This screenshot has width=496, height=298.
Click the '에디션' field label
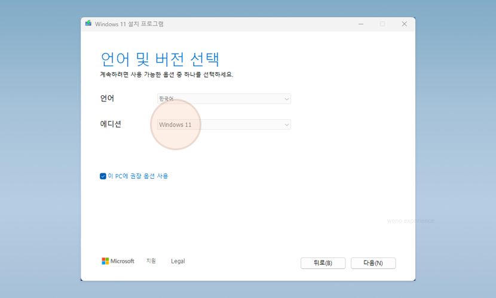tap(111, 124)
